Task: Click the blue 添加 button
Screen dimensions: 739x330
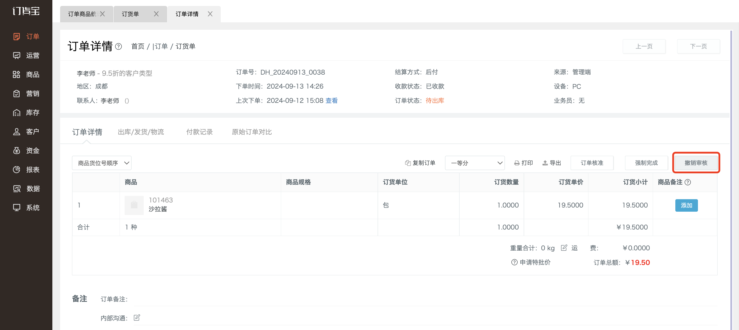Action: pyautogui.click(x=686, y=205)
